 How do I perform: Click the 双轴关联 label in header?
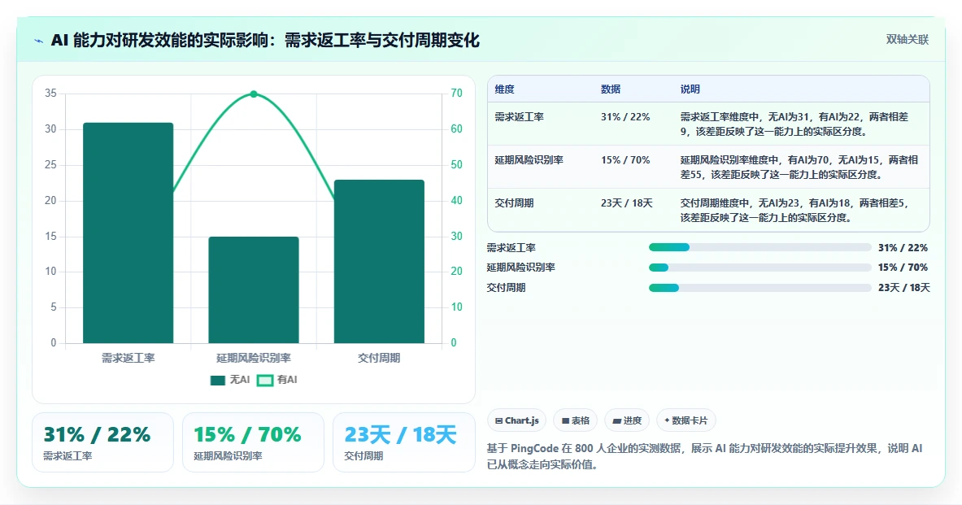tap(907, 39)
